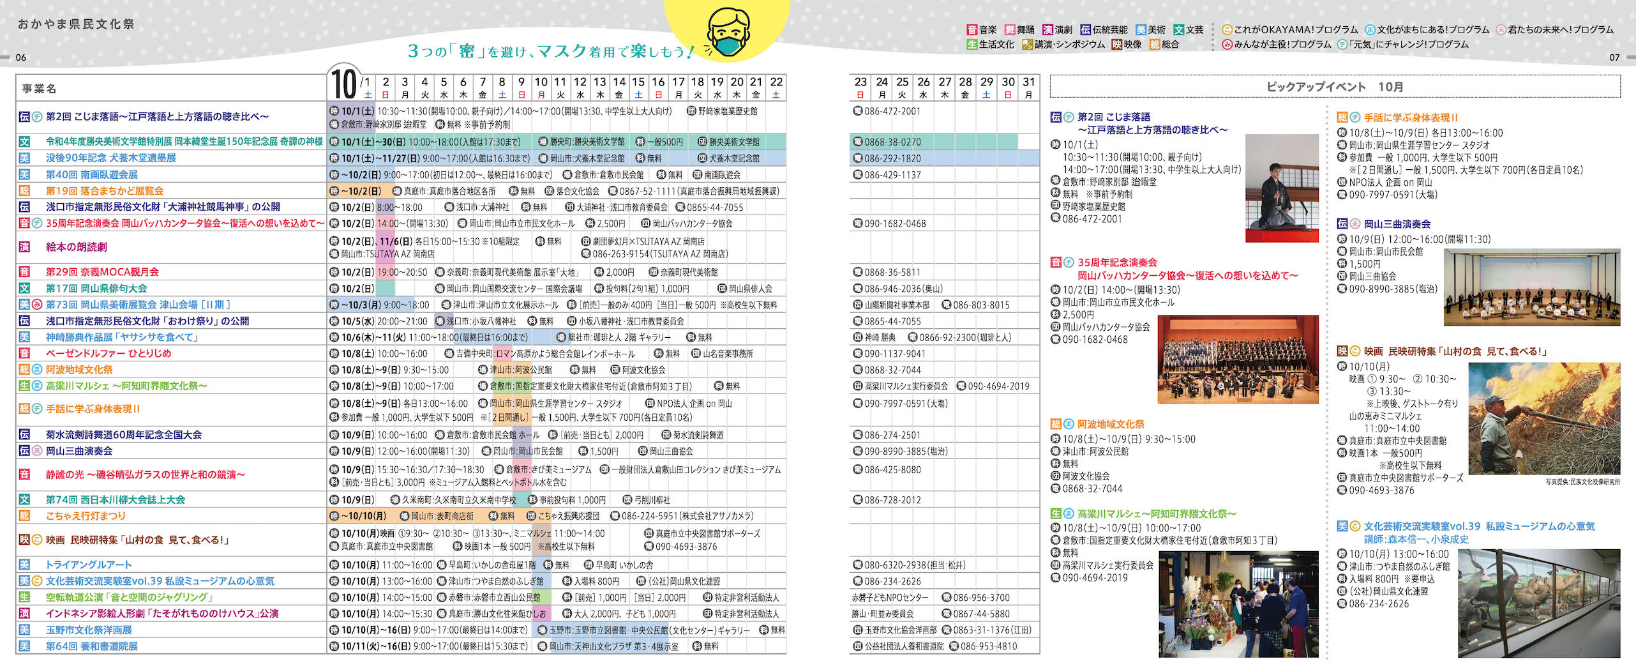Screen dimensions: 1636x668
Task: Click 阿波地域文化祭 title in pickup section
Action: (1111, 424)
